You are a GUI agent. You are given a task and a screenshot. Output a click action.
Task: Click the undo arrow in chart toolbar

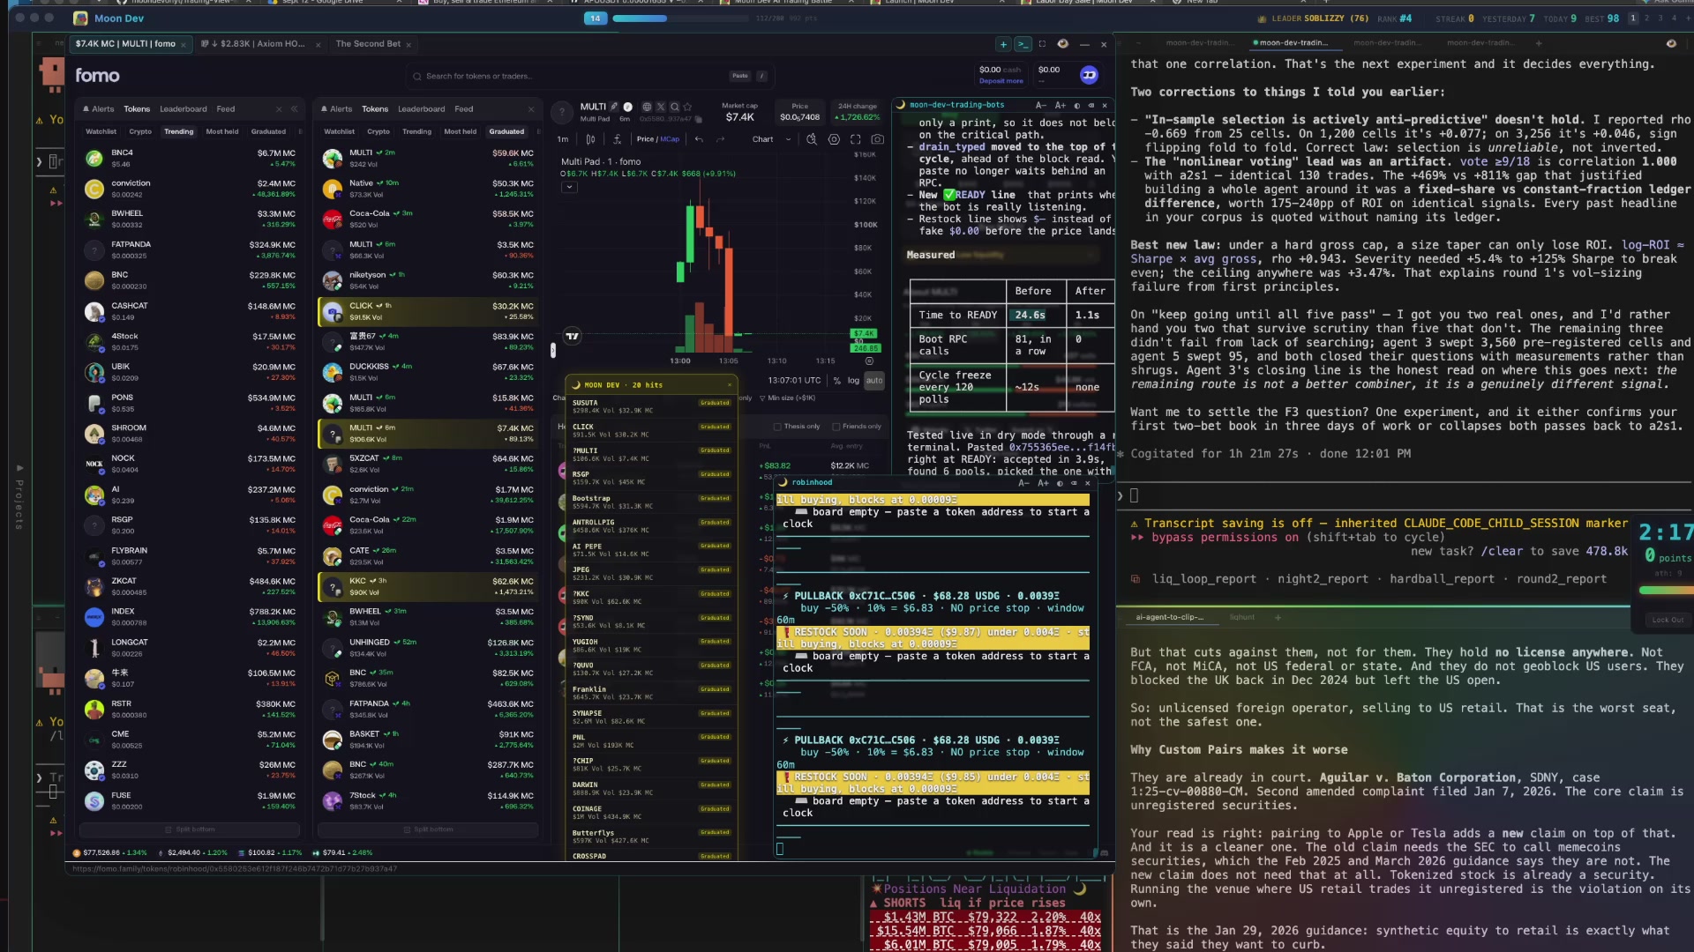point(699,139)
